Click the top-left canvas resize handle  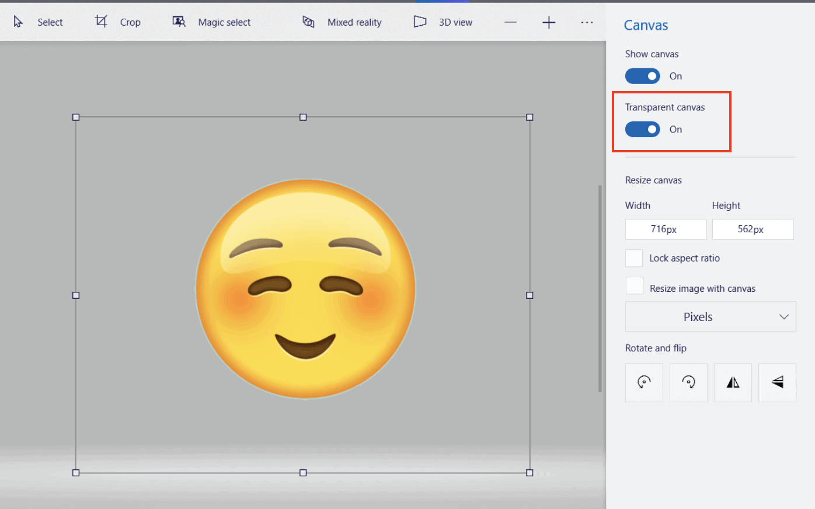click(x=76, y=117)
